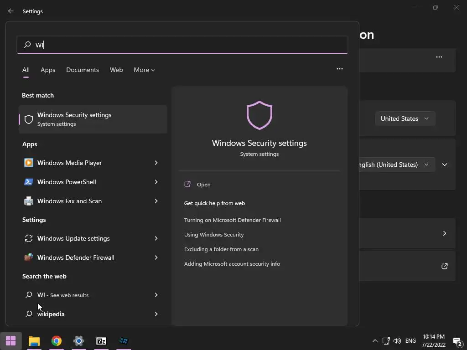Expand Windows Update settings chevron

pos(156,238)
